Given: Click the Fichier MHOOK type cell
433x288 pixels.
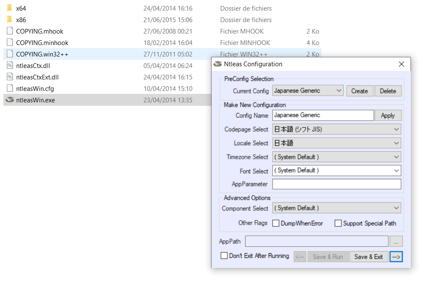Looking at the screenshot, I should point(242,31).
